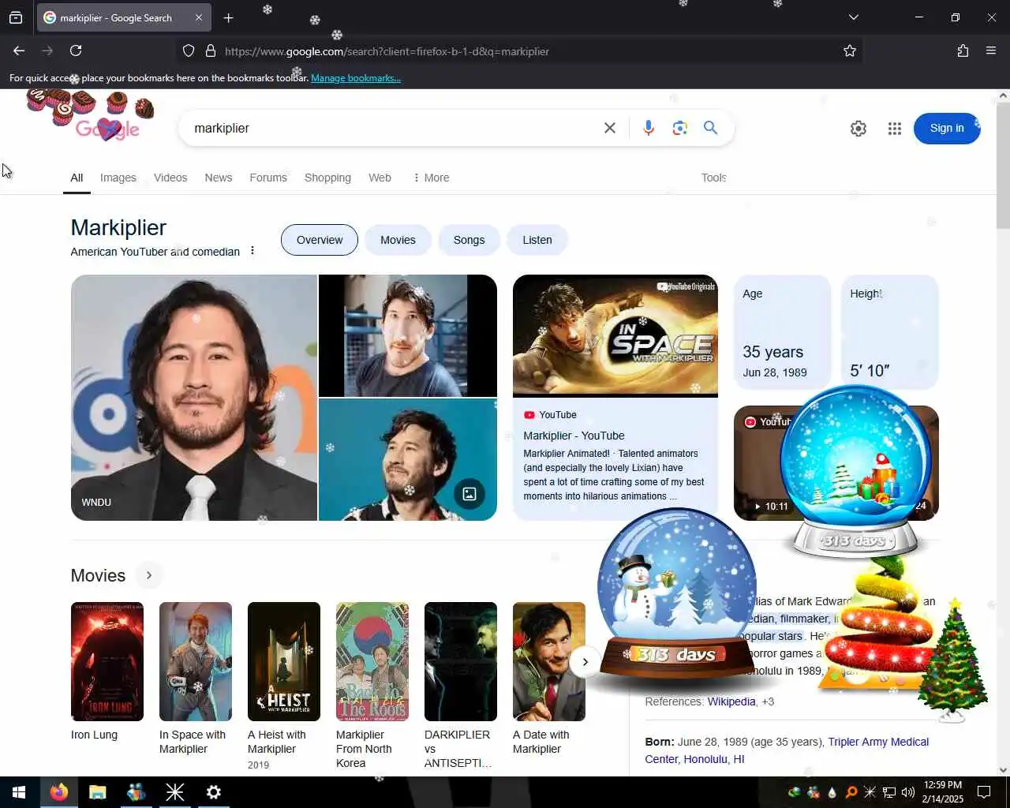The image size is (1010, 808).
Task: Open the Wikipedia reference link
Action: 731,701
